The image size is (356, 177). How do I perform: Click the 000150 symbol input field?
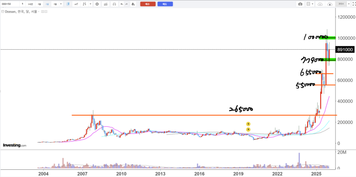click(x=10, y=4)
